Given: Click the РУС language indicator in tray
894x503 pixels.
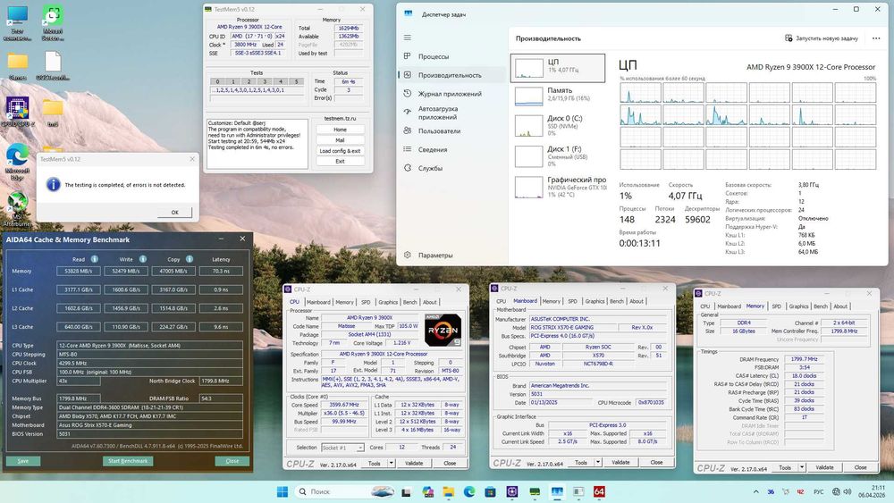Looking at the screenshot, I should (818, 491).
